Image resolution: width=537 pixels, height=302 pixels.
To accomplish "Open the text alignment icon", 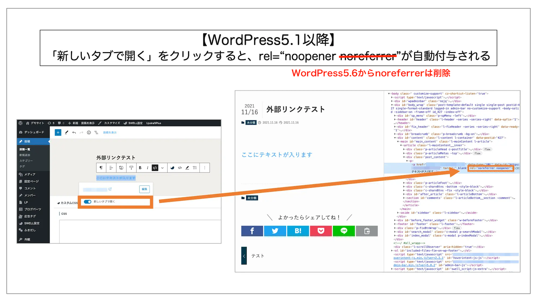I will point(111,167).
